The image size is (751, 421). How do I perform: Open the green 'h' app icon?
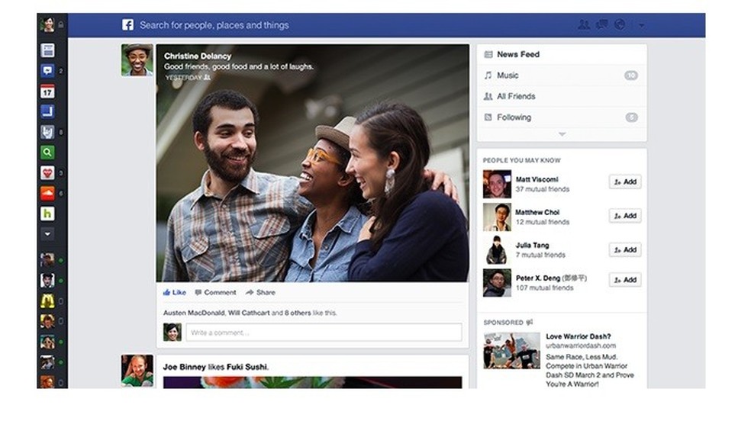(47, 214)
